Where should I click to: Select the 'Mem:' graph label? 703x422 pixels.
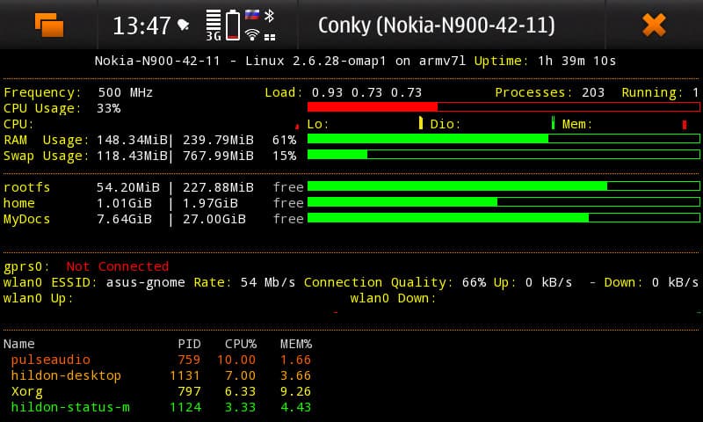click(x=577, y=124)
